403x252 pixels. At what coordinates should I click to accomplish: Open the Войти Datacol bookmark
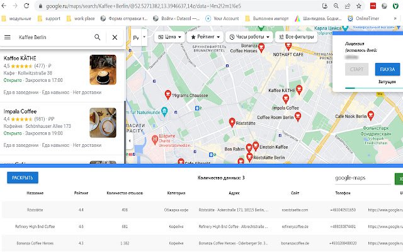pos(176,18)
